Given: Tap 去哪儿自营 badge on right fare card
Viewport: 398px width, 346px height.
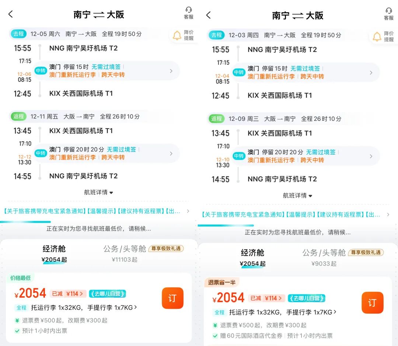Looking at the screenshot, I should click(x=306, y=298).
